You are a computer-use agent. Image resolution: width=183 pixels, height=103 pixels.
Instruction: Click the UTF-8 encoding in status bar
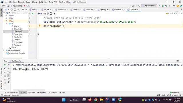(x=169, y=95)
